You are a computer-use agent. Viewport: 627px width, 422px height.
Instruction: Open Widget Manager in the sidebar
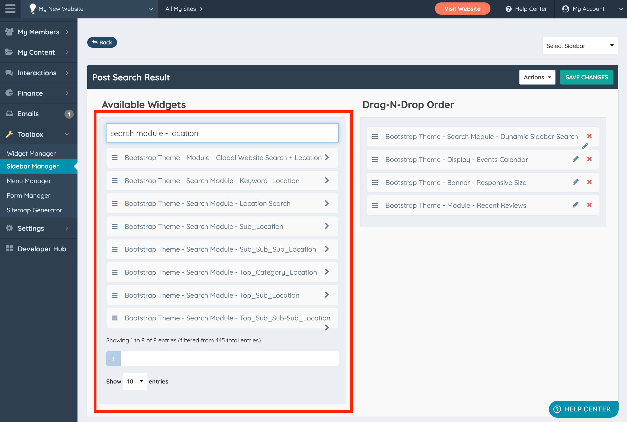pos(31,154)
